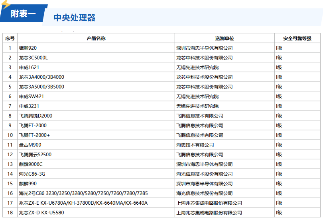Click 上海兆芯集成电路股份有限公司 in row 18
Viewport: 323px width, 221px height.
coord(209,213)
